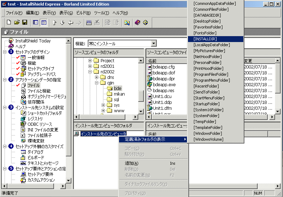
Task: Click the purple help book toolbar icon
Action: tap(137, 23)
